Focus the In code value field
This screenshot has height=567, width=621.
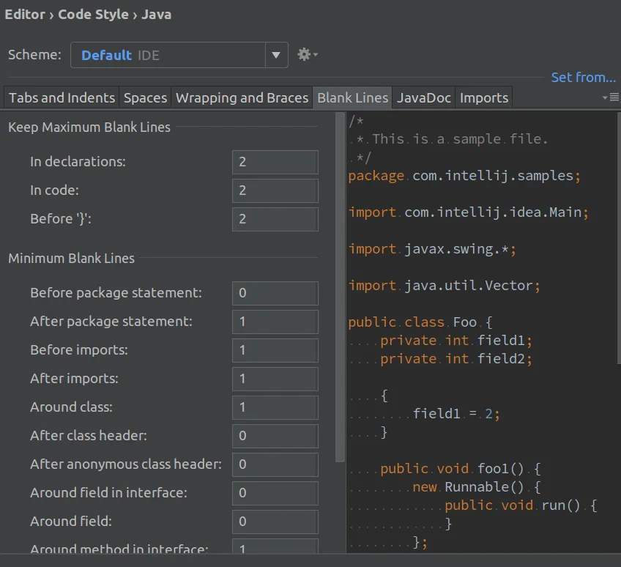coord(275,190)
